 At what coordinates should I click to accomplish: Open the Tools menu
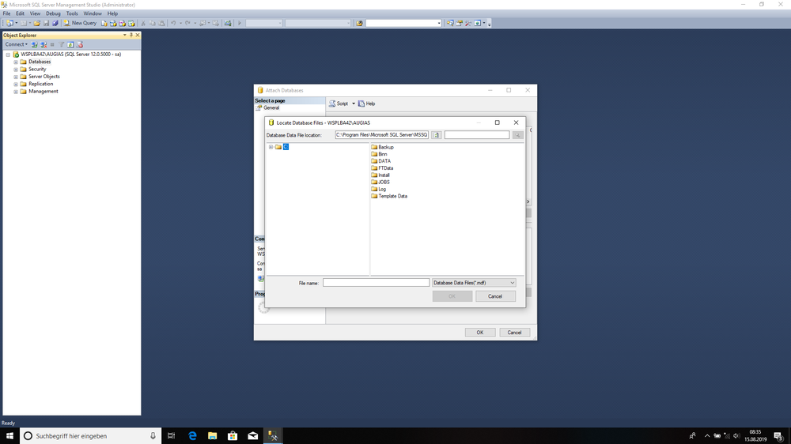pyautogui.click(x=72, y=13)
